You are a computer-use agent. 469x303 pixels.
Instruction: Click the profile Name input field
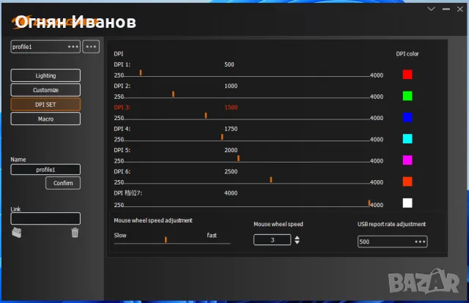coord(45,170)
